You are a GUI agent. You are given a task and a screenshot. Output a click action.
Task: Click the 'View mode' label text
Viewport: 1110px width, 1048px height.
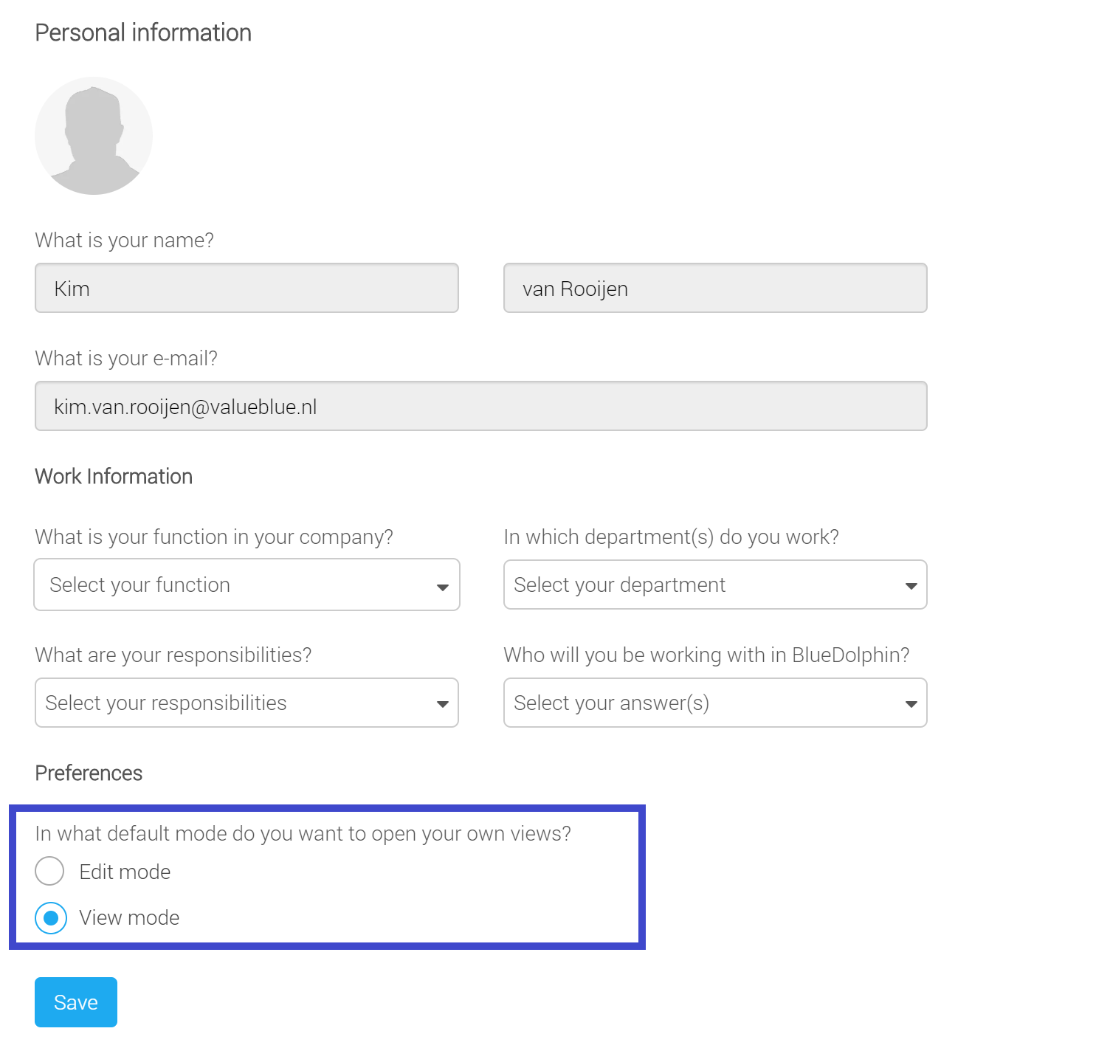(129, 917)
